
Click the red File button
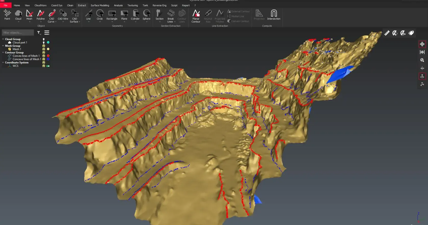click(x=6, y=5)
